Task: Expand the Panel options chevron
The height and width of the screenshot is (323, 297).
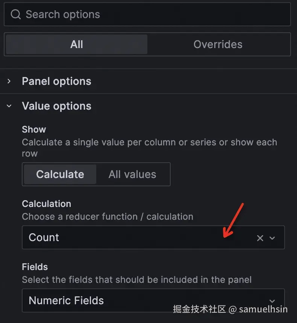Action: click(9, 81)
